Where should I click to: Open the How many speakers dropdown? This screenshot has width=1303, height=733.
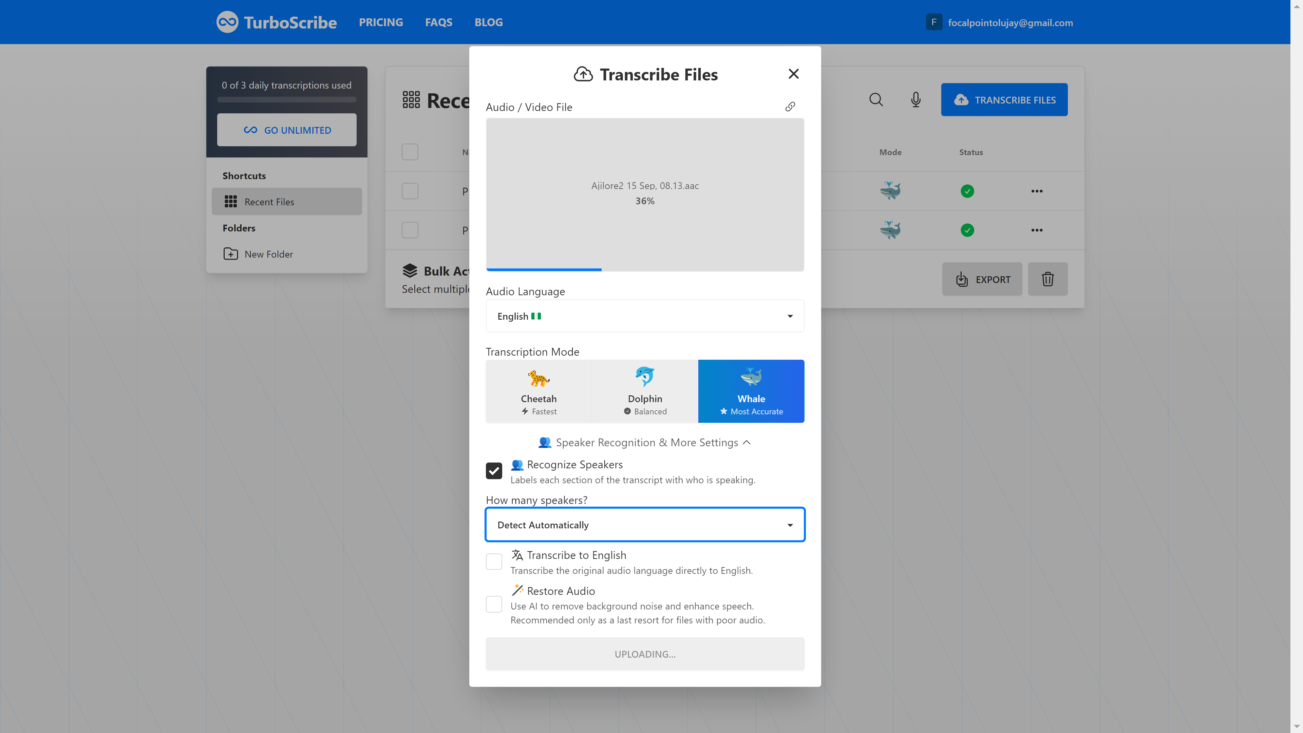point(645,525)
